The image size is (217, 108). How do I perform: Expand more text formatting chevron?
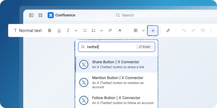coord(76,31)
